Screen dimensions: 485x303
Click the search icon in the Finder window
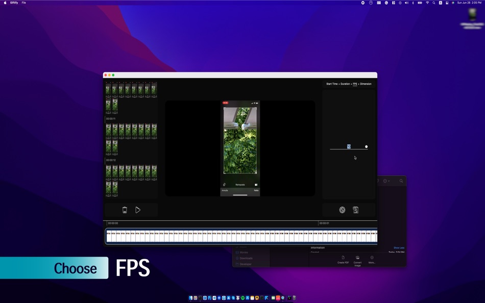point(401,181)
